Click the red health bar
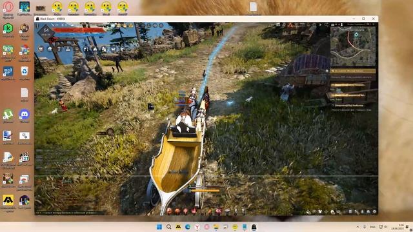The image size is (413, 232). [80, 30]
